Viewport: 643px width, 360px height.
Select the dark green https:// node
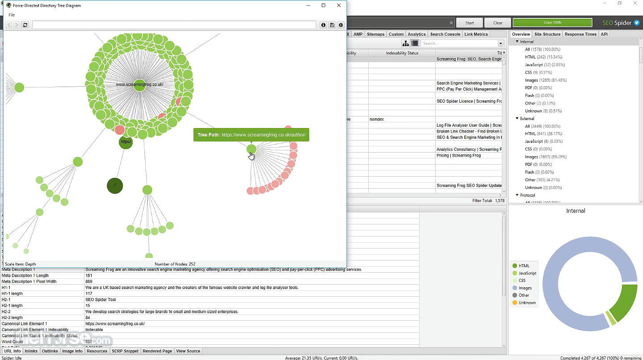[x=126, y=142]
